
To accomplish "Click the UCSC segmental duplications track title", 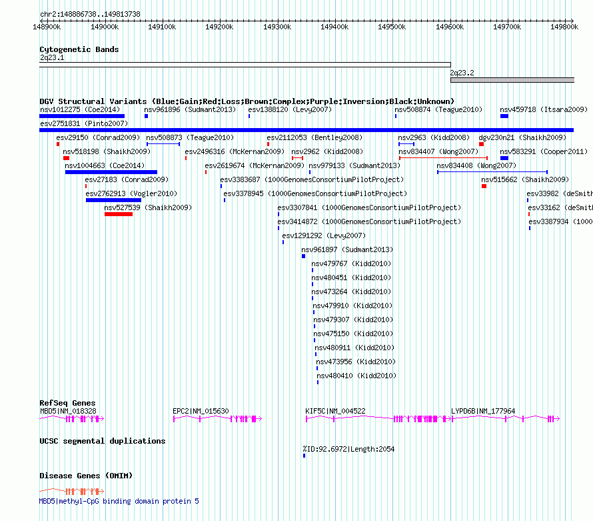I will pos(103,441).
